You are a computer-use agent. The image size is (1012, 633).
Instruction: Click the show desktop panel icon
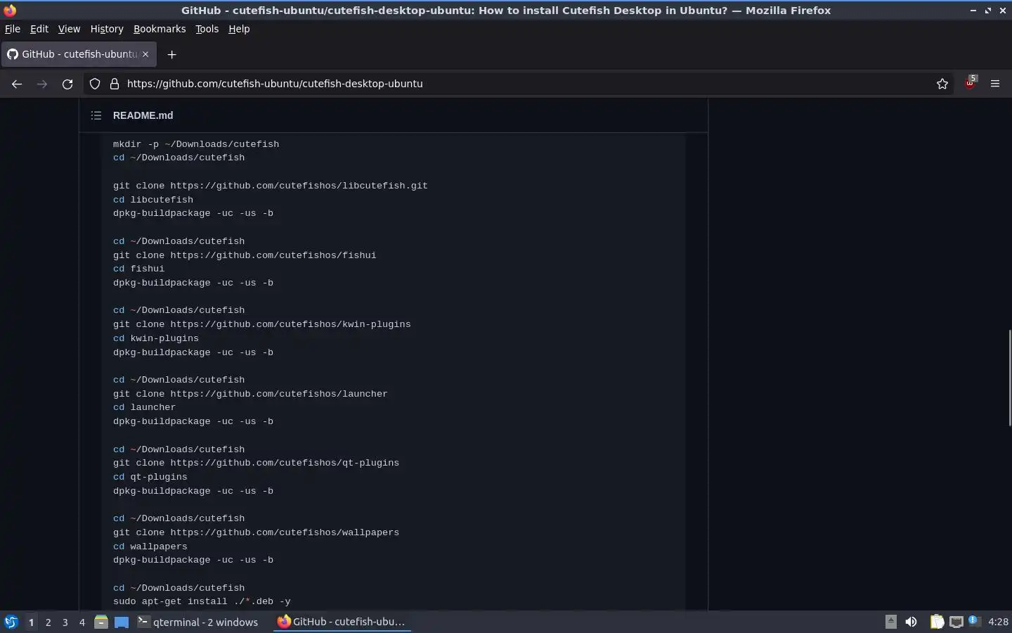click(122, 622)
